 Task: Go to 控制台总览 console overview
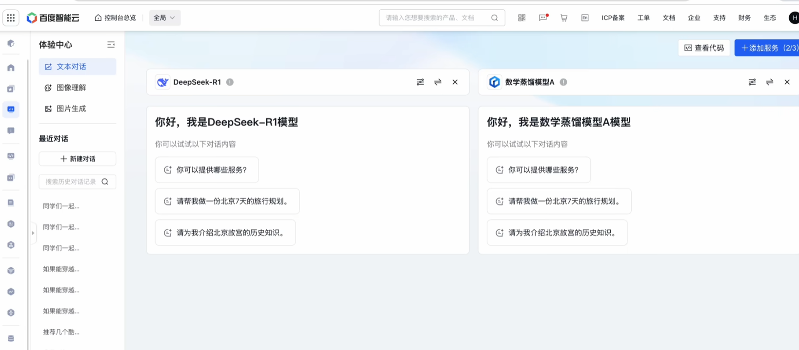[x=115, y=18]
